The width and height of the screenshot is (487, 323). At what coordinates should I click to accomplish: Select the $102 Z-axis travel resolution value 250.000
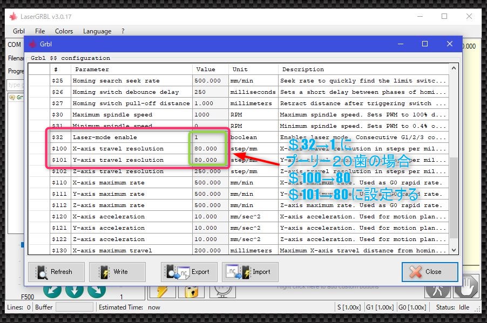tap(210, 171)
